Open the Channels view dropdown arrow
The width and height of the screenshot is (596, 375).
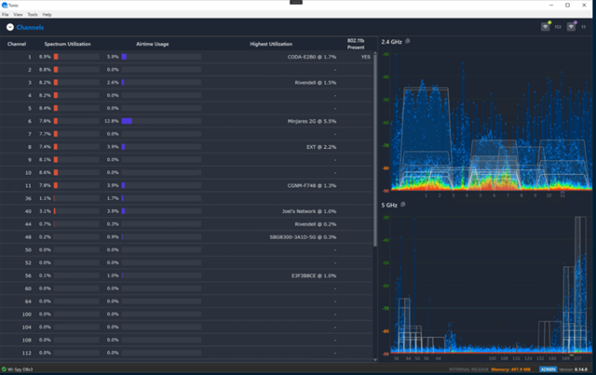coord(10,27)
